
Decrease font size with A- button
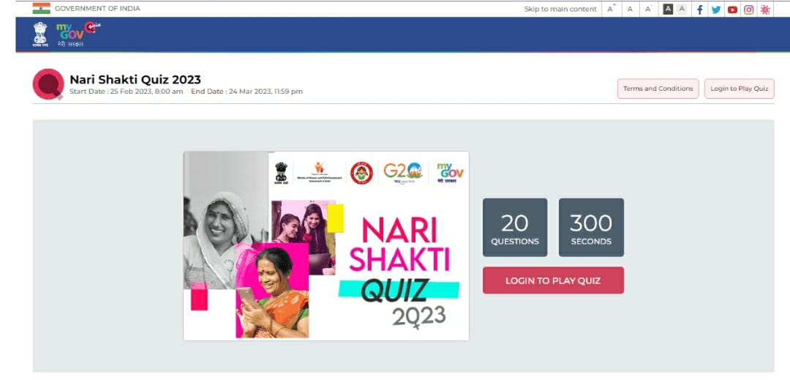point(648,9)
